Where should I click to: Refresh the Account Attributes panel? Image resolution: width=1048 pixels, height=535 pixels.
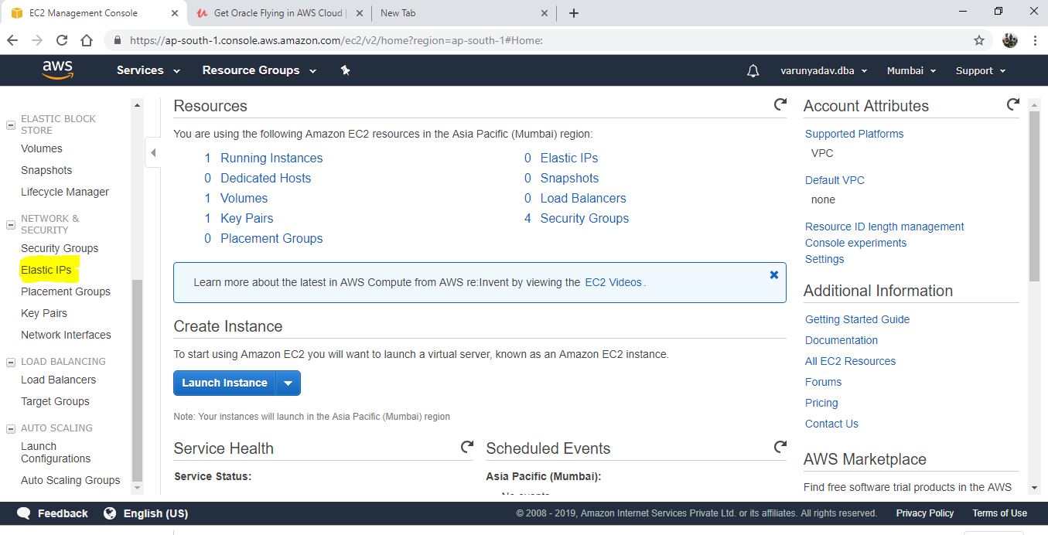(1012, 104)
